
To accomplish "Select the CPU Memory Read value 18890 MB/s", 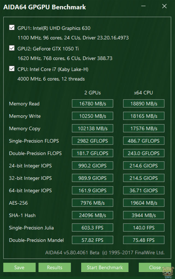I will click(144, 104).
